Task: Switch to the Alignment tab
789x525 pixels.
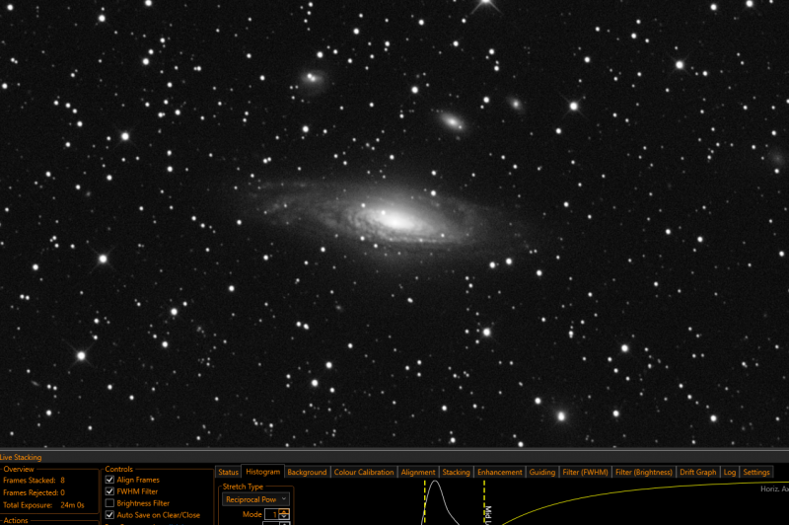Action: coord(417,472)
